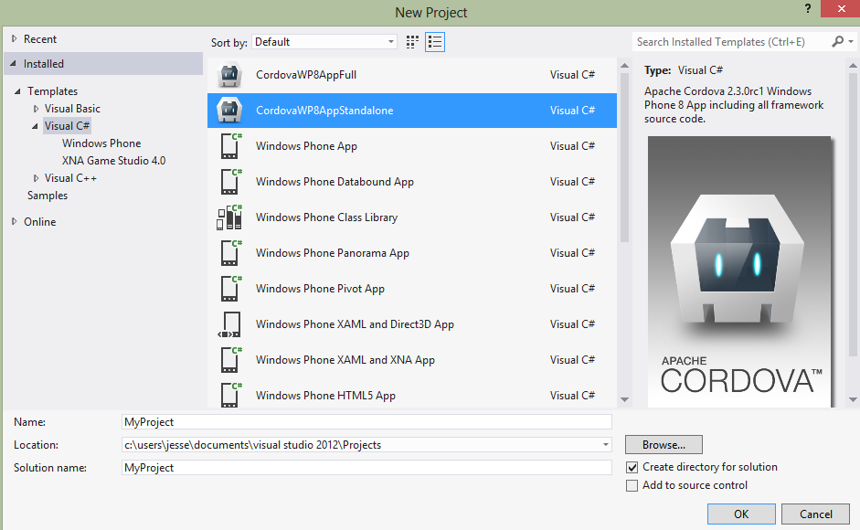The height and width of the screenshot is (530, 860).
Task: Switch to medium icons list view
Action: [435, 42]
